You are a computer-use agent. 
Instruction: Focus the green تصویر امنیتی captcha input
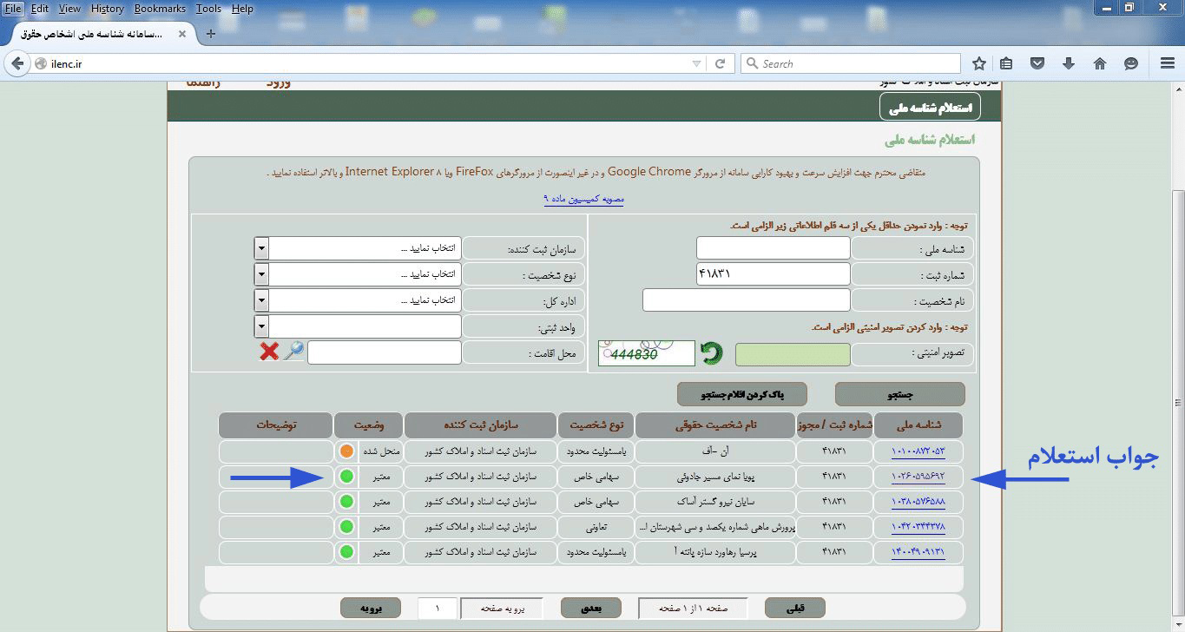(793, 354)
